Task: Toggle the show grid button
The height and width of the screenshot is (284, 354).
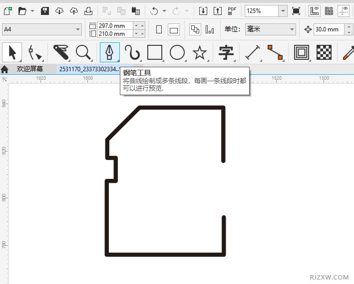Action: (329, 11)
